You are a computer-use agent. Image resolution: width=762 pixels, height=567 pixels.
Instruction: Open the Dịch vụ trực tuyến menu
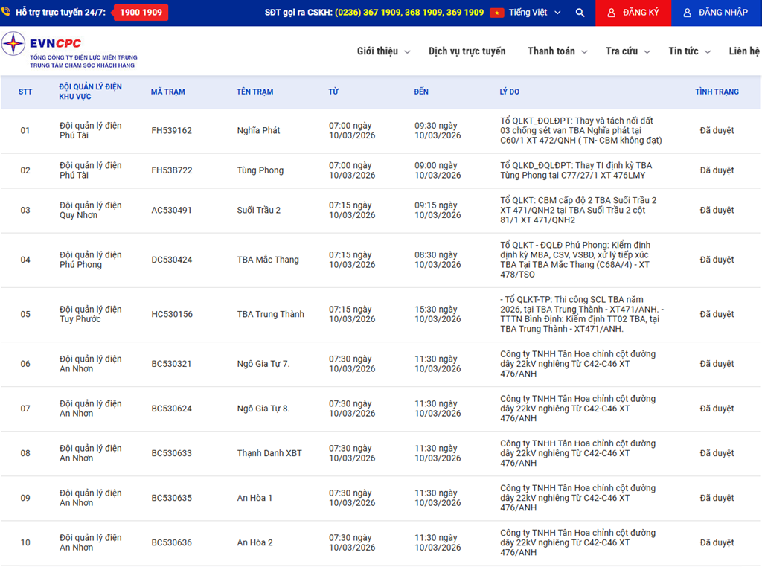click(467, 51)
